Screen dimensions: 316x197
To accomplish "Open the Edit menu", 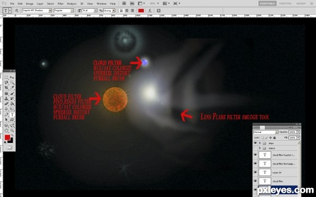I will 20,4.
